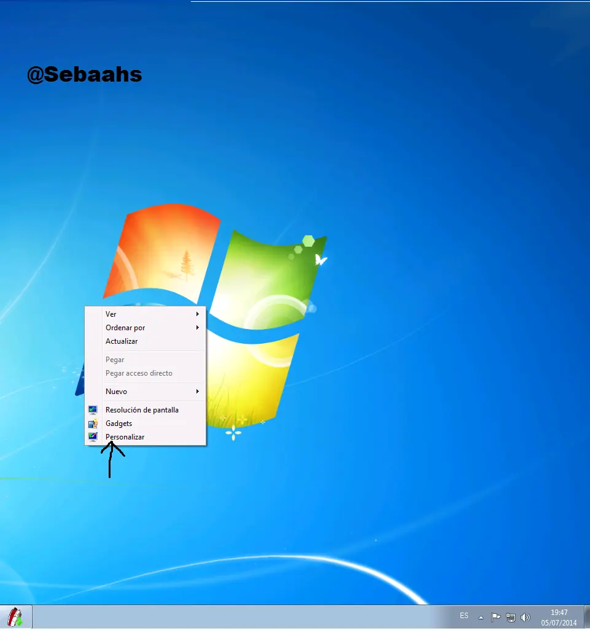Open the Action Center flag icon
This screenshot has height=631, width=590.
[496, 617]
